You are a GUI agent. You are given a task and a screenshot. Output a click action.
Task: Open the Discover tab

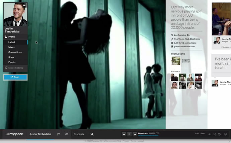(79, 134)
